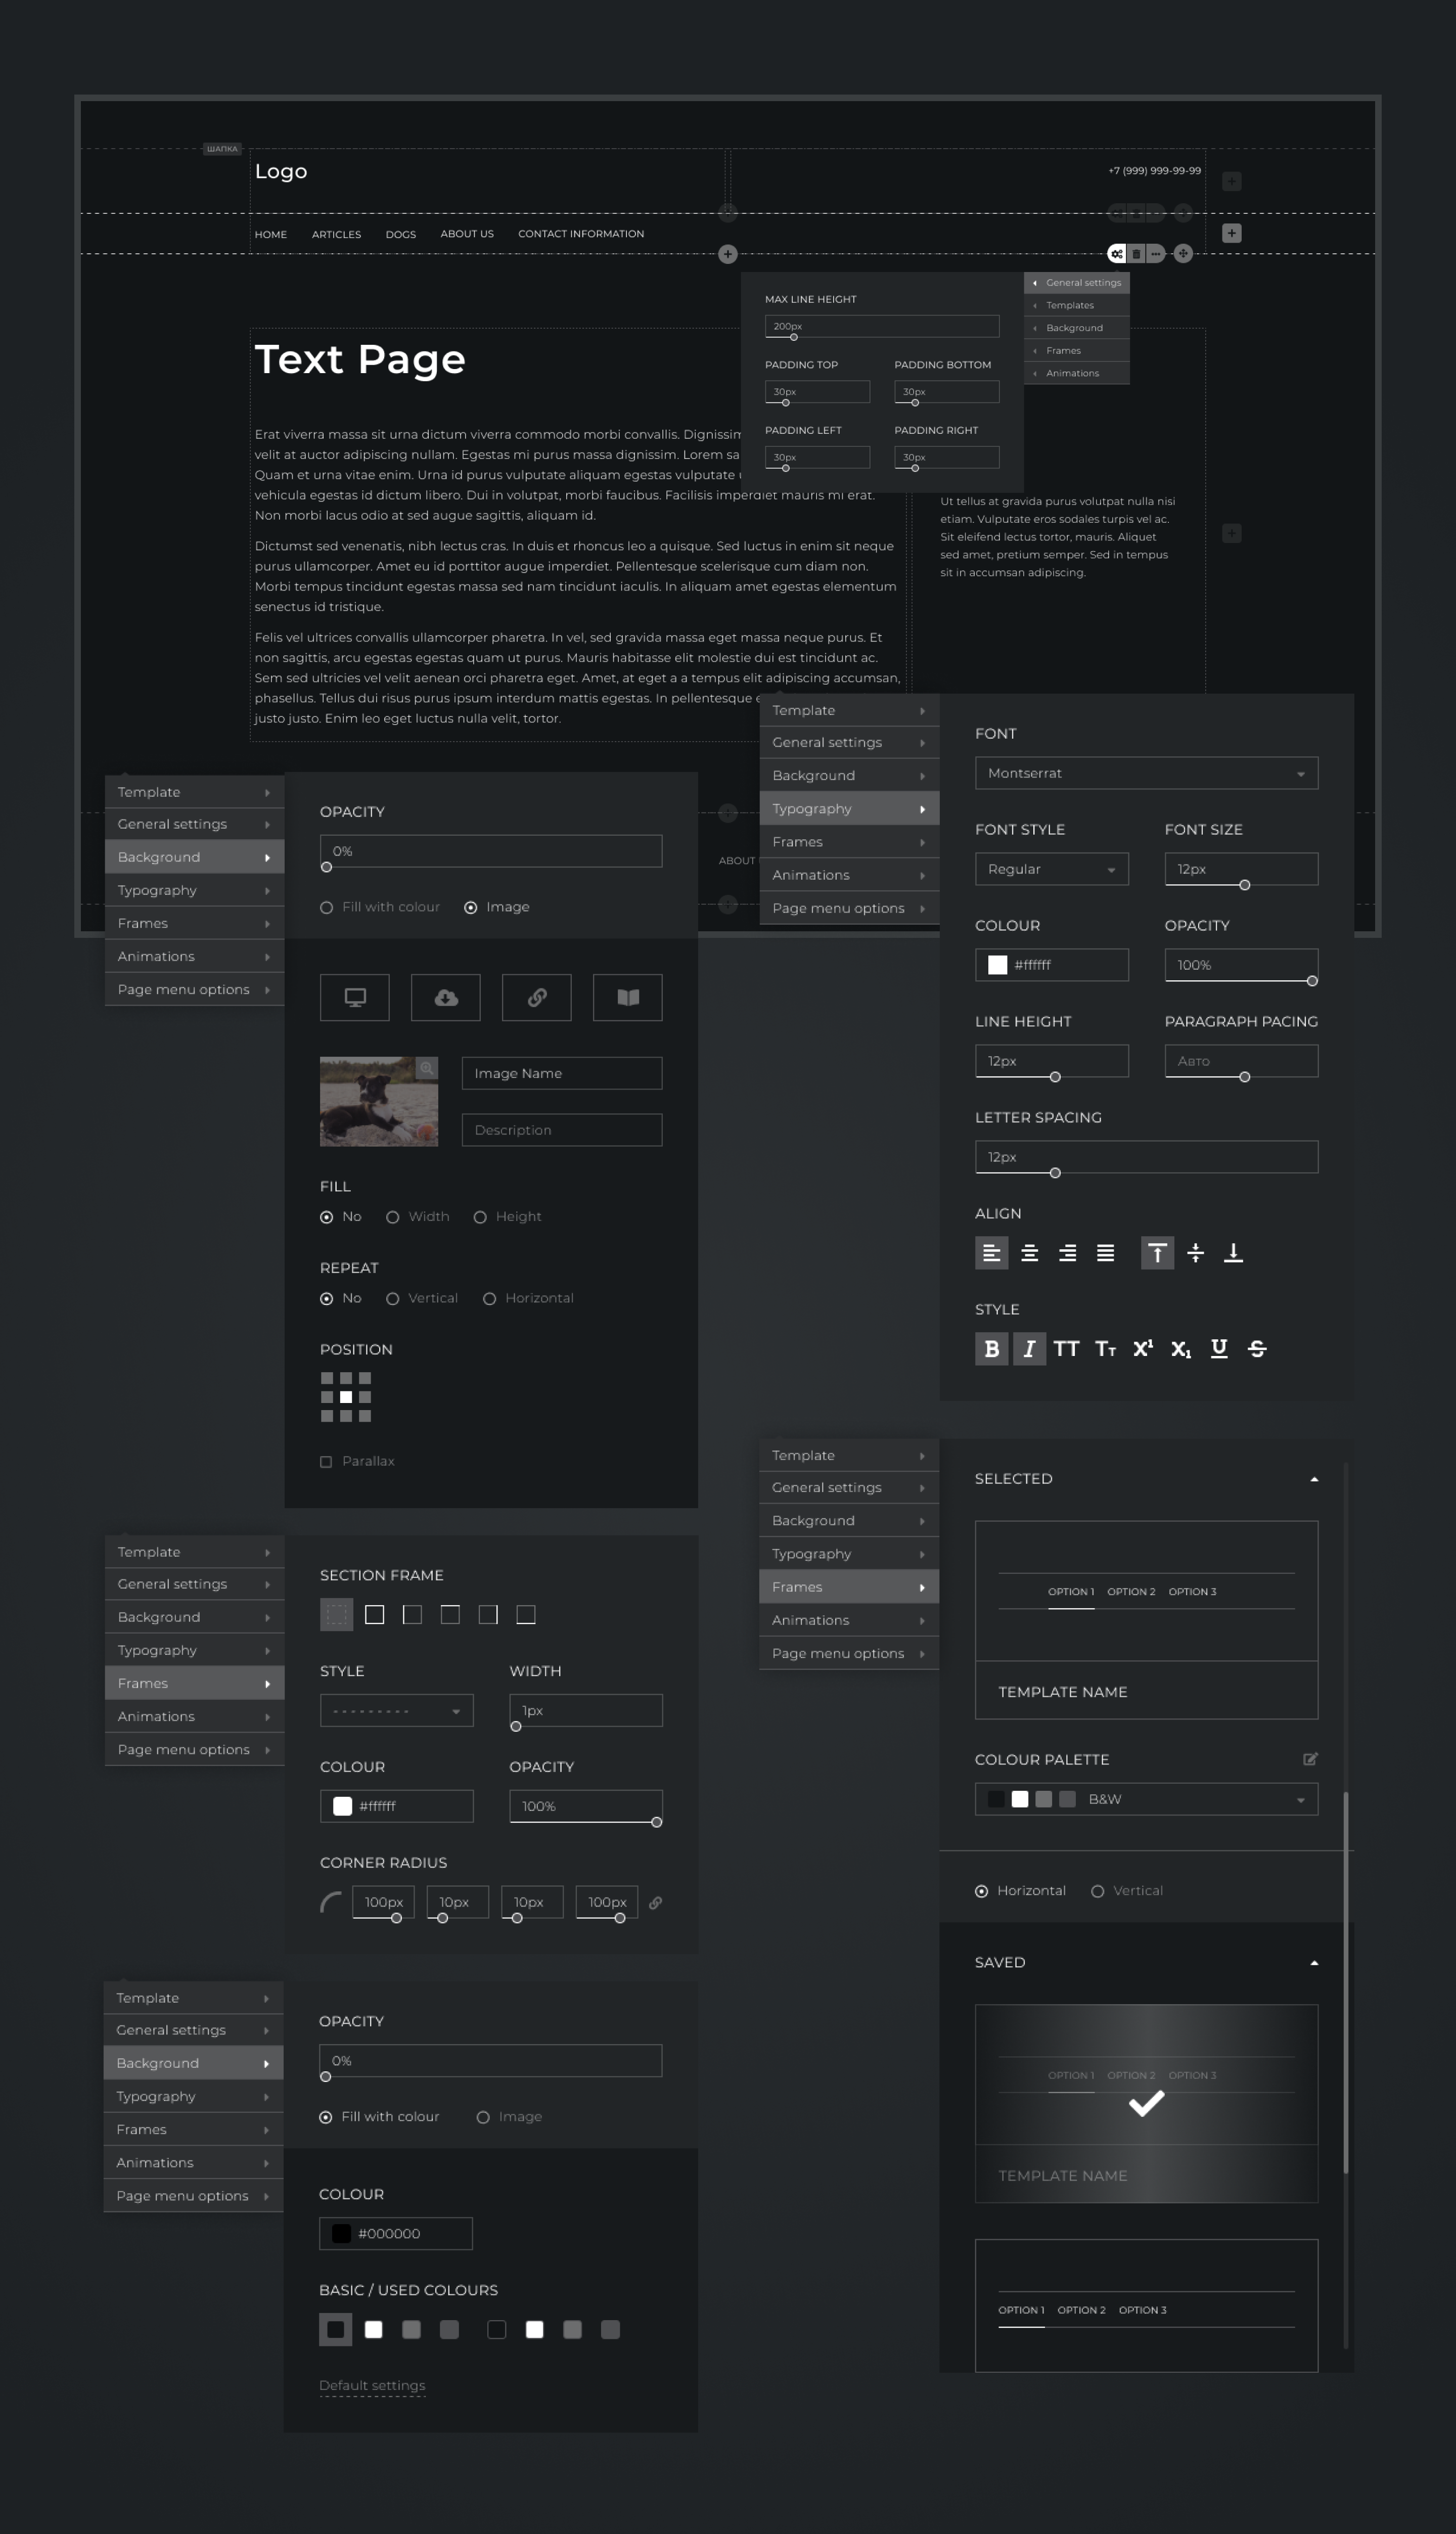Select align left text icon
The image size is (1456, 2534).
991,1253
